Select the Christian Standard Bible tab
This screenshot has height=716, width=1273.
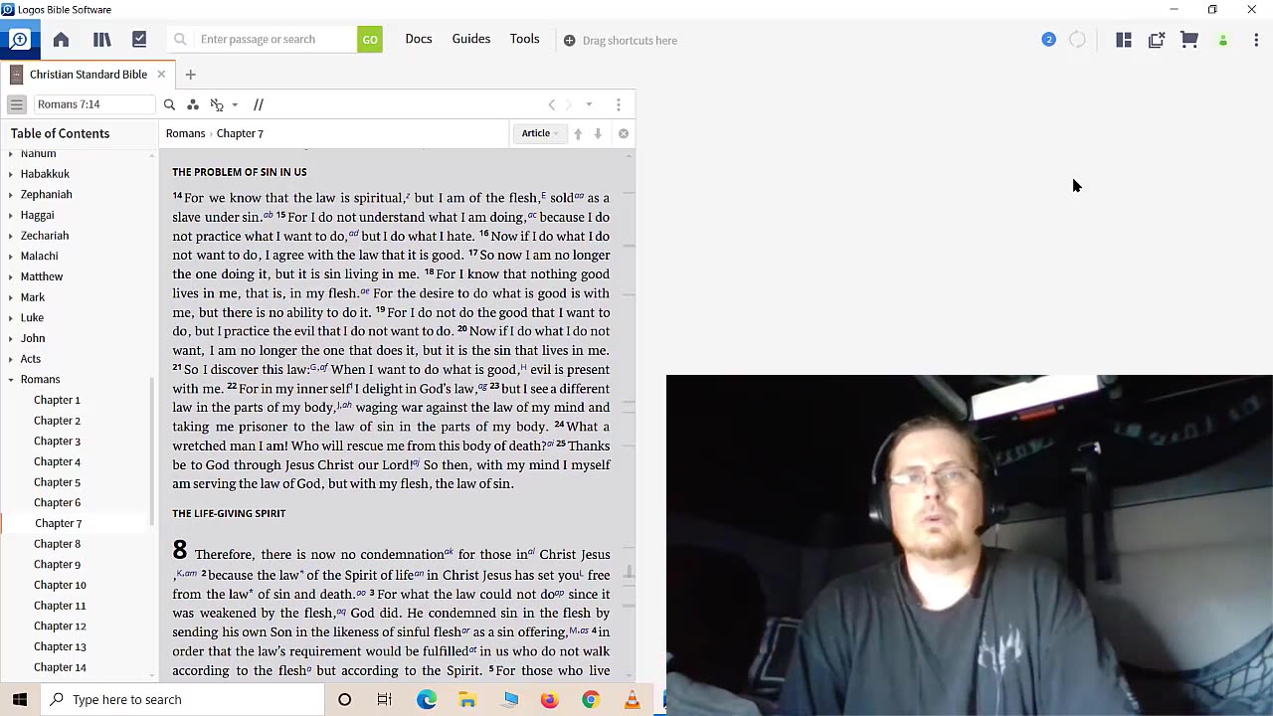pos(89,75)
